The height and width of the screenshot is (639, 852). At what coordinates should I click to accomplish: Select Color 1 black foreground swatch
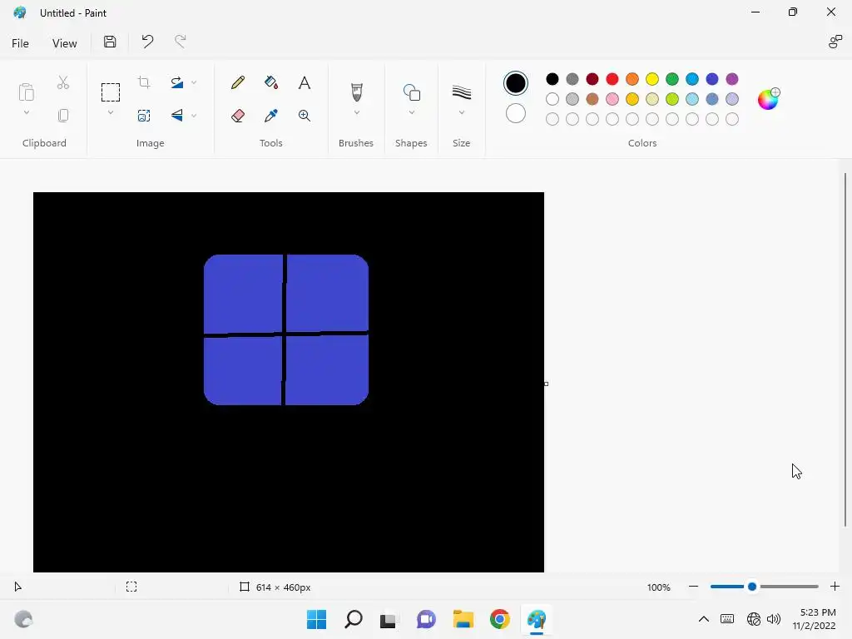tap(515, 83)
